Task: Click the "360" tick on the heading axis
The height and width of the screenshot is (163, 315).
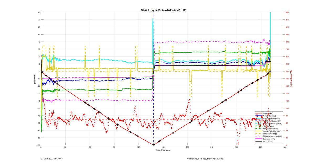Action: (x=287, y=12)
